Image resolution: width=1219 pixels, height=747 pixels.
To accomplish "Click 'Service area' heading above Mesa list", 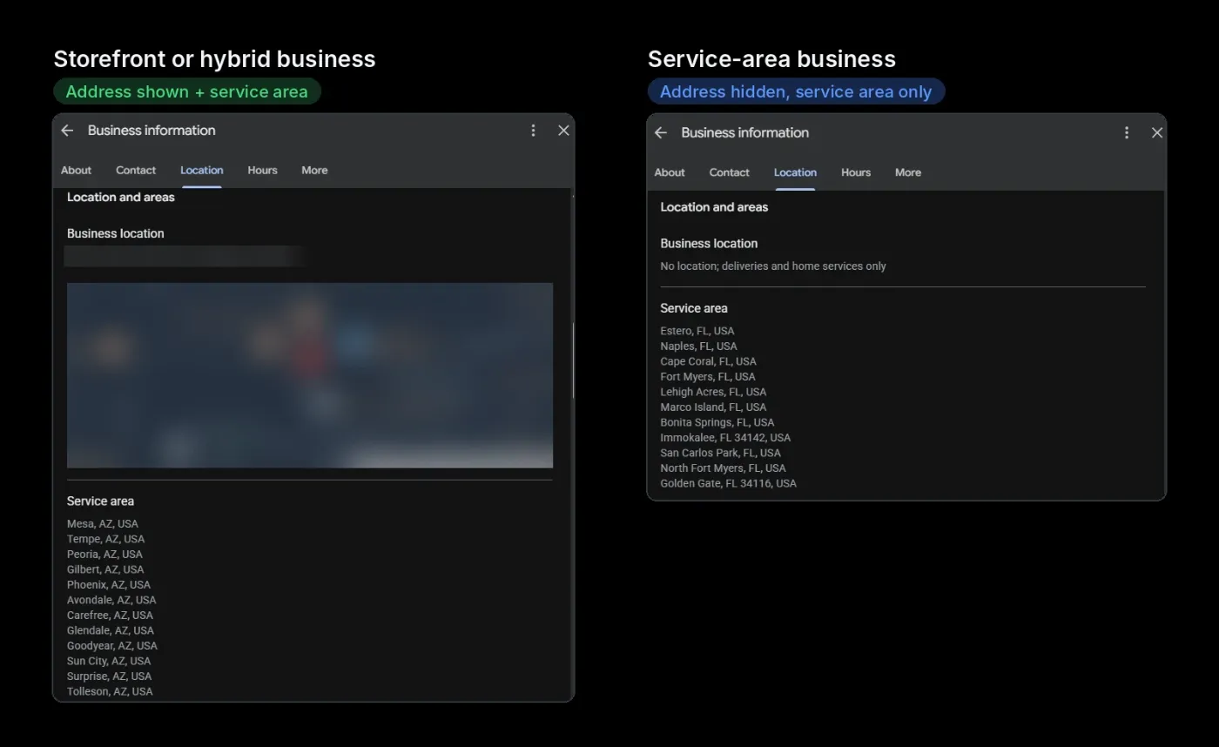I will tap(100, 501).
